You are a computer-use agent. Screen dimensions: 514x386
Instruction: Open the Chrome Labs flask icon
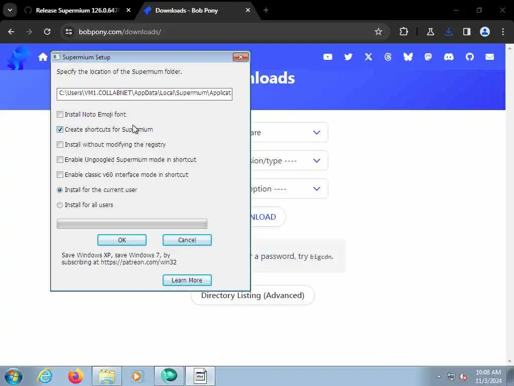(430, 32)
